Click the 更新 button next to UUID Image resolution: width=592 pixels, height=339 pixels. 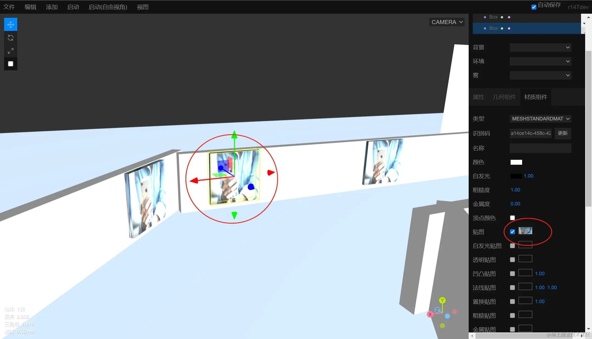tap(563, 133)
